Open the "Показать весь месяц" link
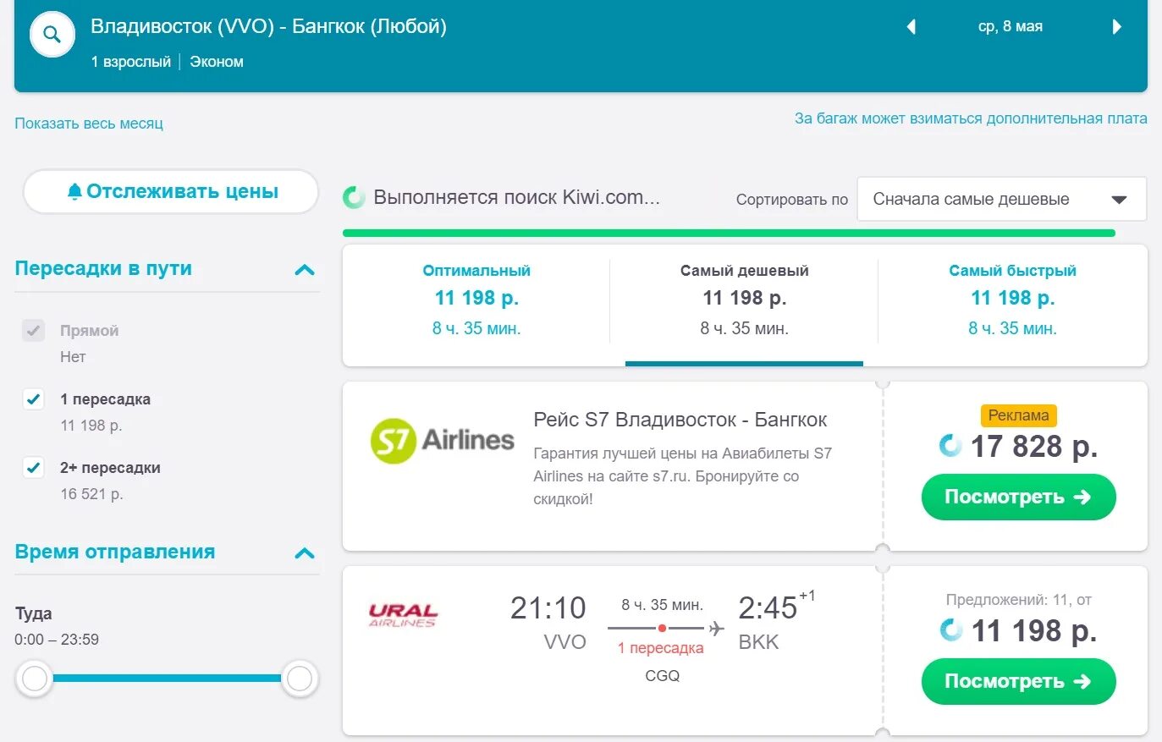Viewport: 1162px width, 742px height. pos(89,124)
